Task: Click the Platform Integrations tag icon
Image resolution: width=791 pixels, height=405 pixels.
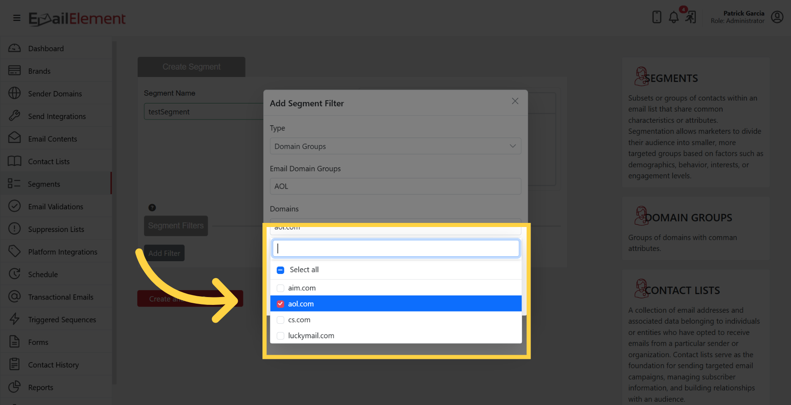Action: coord(14,251)
